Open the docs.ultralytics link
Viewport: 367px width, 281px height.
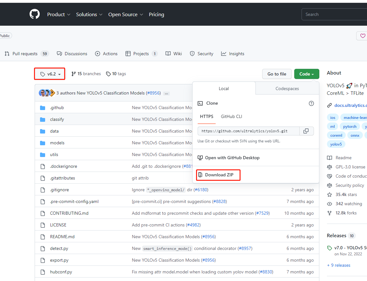(x=350, y=105)
